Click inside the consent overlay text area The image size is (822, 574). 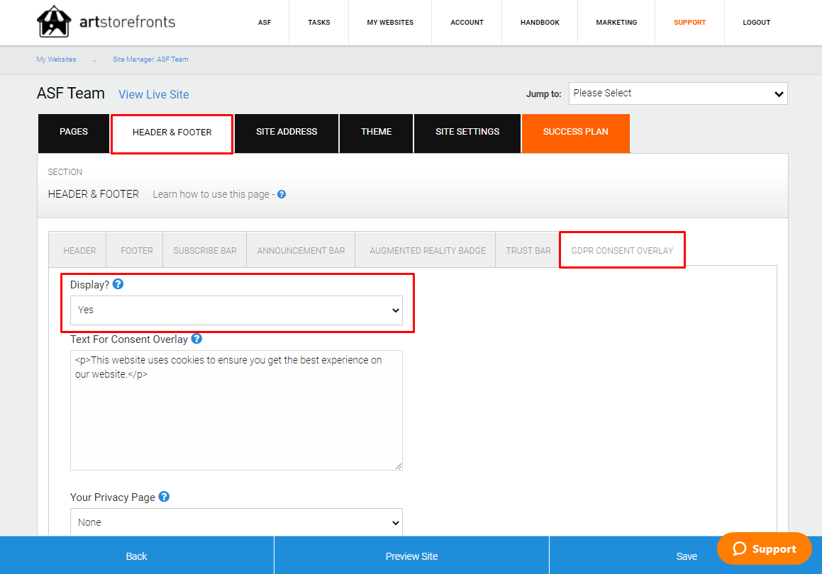tap(236, 418)
